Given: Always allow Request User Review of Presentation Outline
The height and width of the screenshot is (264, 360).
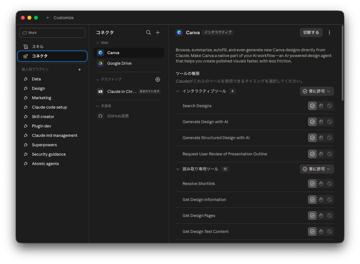Looking at the screenshot, I should (x=312, y=154).
